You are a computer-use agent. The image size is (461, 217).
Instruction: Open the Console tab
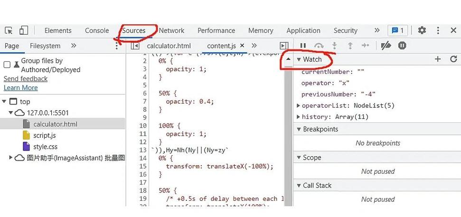tap(97, 30)
